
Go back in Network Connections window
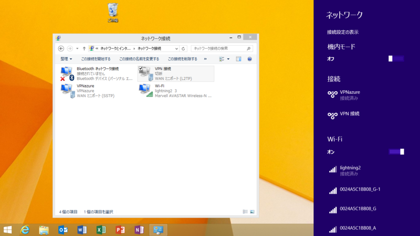(61, 48)
